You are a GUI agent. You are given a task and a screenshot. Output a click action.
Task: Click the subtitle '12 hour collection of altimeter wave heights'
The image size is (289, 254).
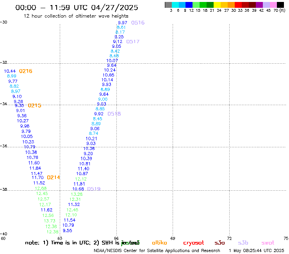point(76,16)
